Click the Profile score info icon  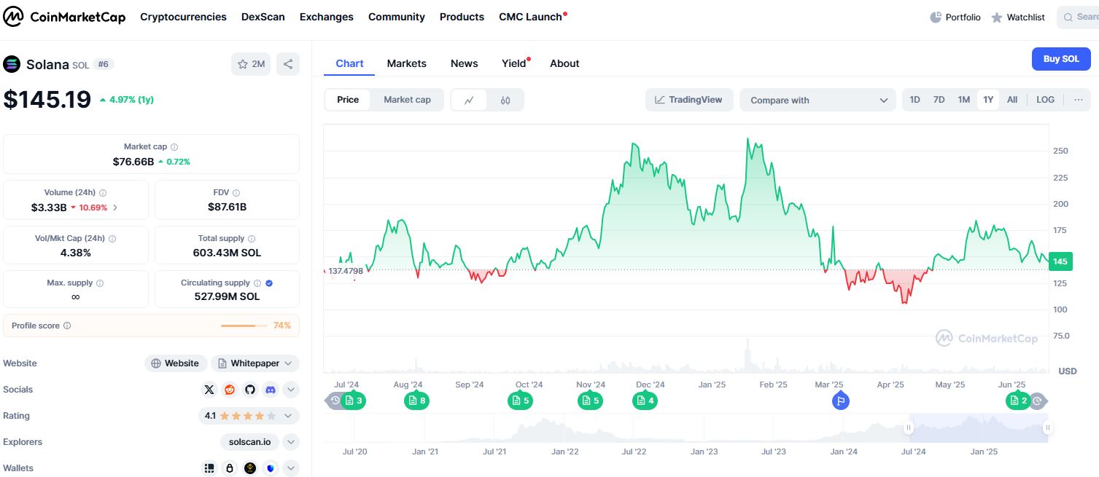[x=67, y=326]
